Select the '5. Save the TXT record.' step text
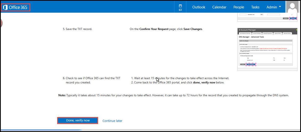 tap(77, 29)
